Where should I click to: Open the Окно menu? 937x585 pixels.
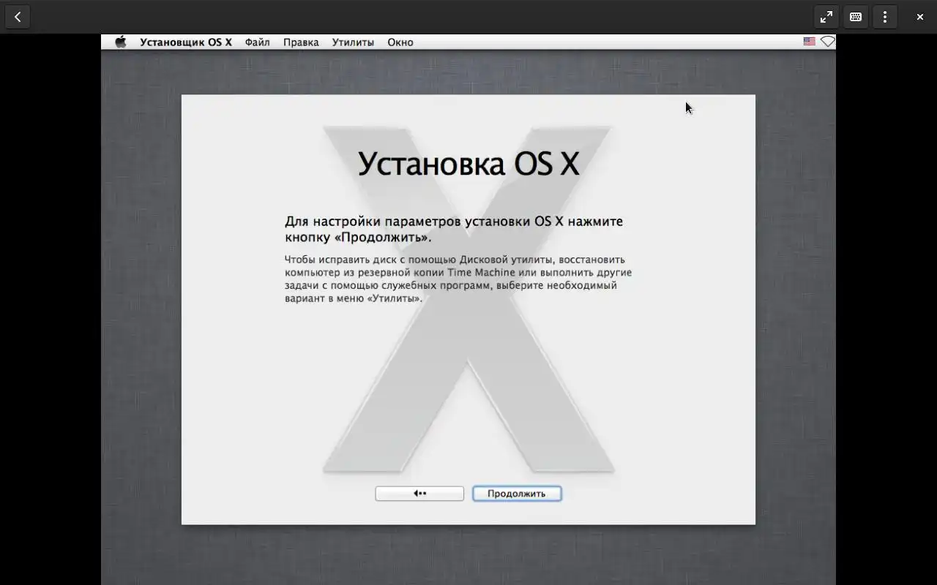tap(400, 42)
